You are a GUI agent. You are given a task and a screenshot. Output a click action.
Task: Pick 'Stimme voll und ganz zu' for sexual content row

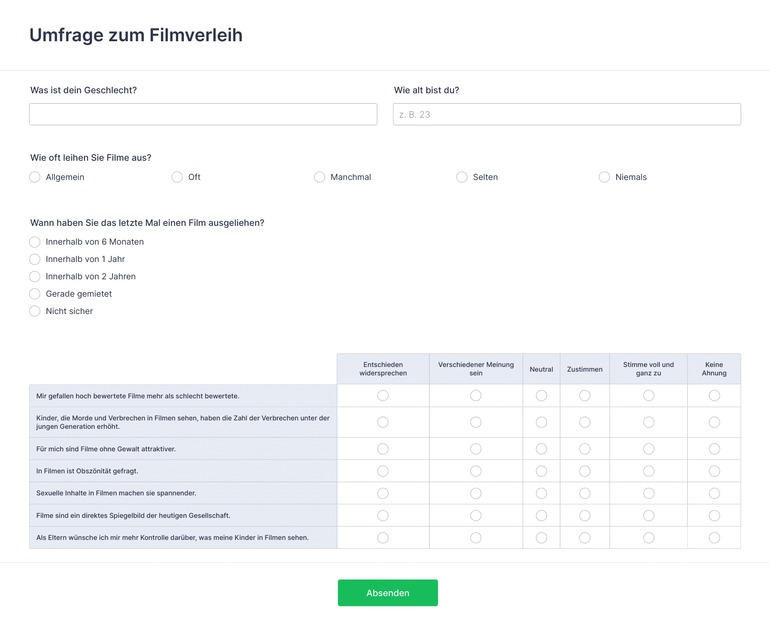648,493
